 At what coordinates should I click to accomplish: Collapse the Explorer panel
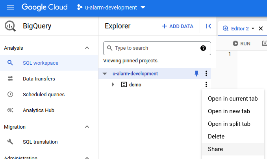209,26
